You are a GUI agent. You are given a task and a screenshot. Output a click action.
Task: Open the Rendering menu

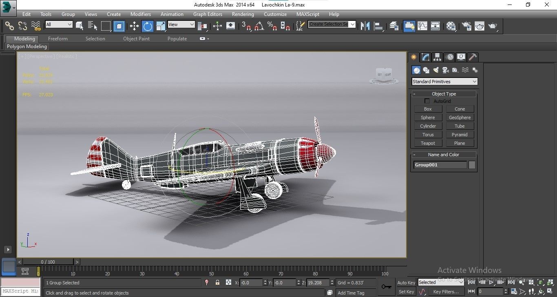tap(243, 14)
